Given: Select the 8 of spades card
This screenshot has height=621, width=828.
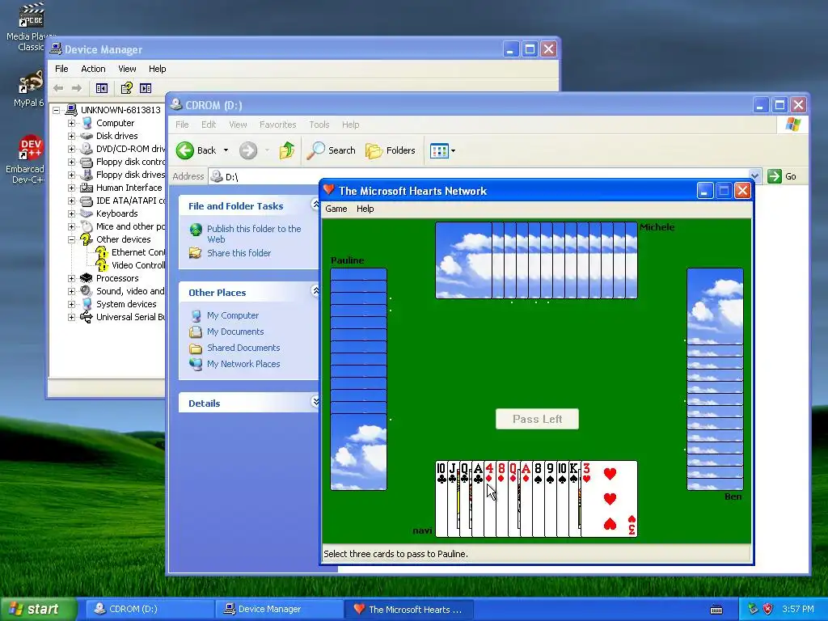Looking at the screenshot, I should point(538,498).
